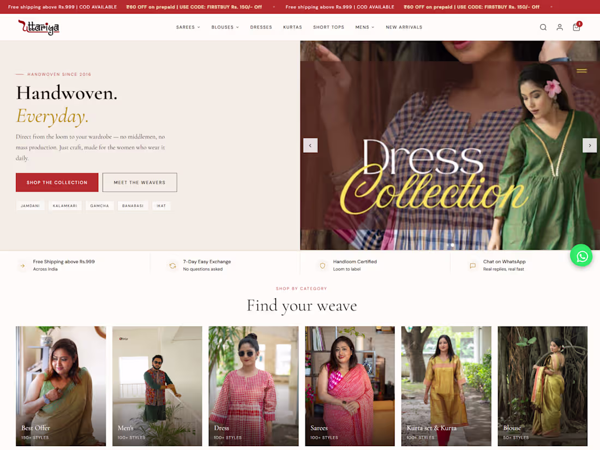Click 'Handwoven Since 2016' label

point(59,74)
